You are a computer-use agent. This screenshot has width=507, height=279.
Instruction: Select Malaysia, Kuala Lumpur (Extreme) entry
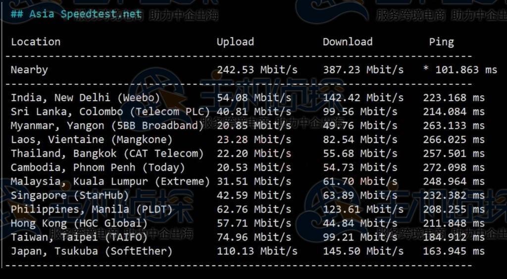tap(110, 181)
